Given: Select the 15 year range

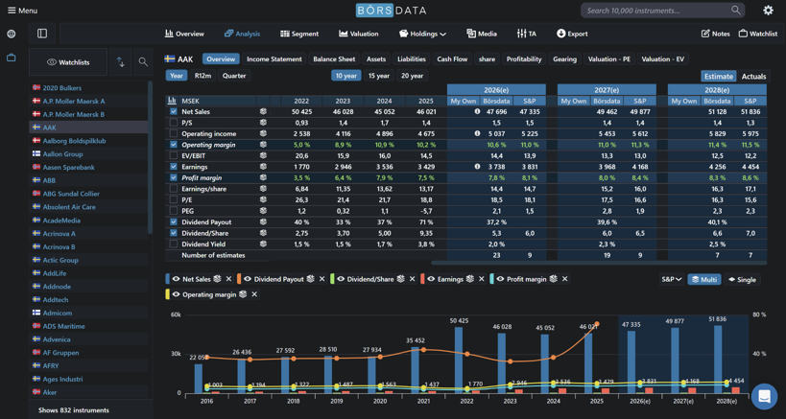Looking at the screenshot, I should [378, 76].
